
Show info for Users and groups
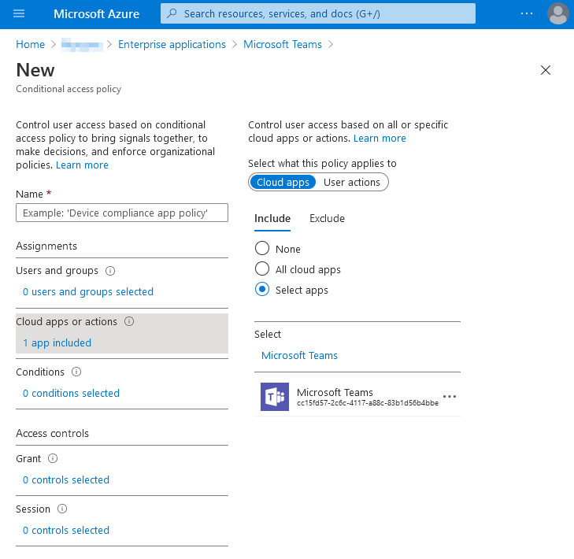[x=110, y=271]
